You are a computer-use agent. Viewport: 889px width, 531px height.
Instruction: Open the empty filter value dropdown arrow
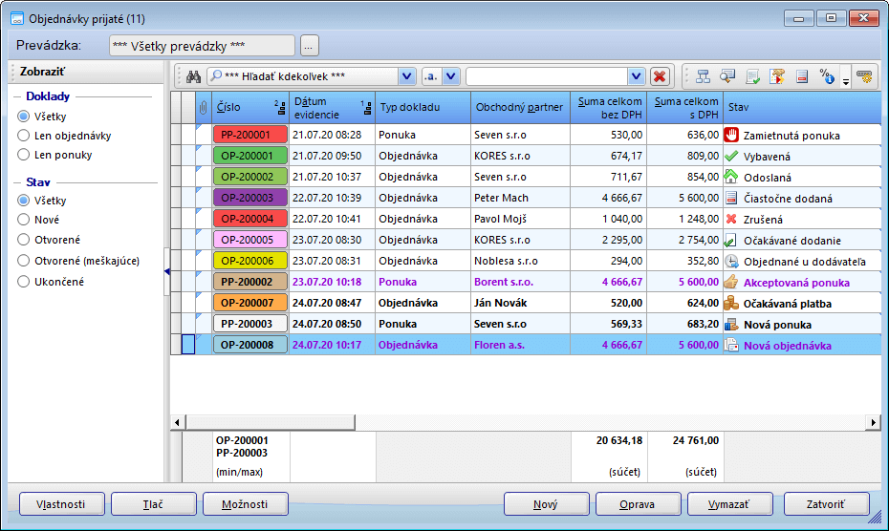[636, 76]
